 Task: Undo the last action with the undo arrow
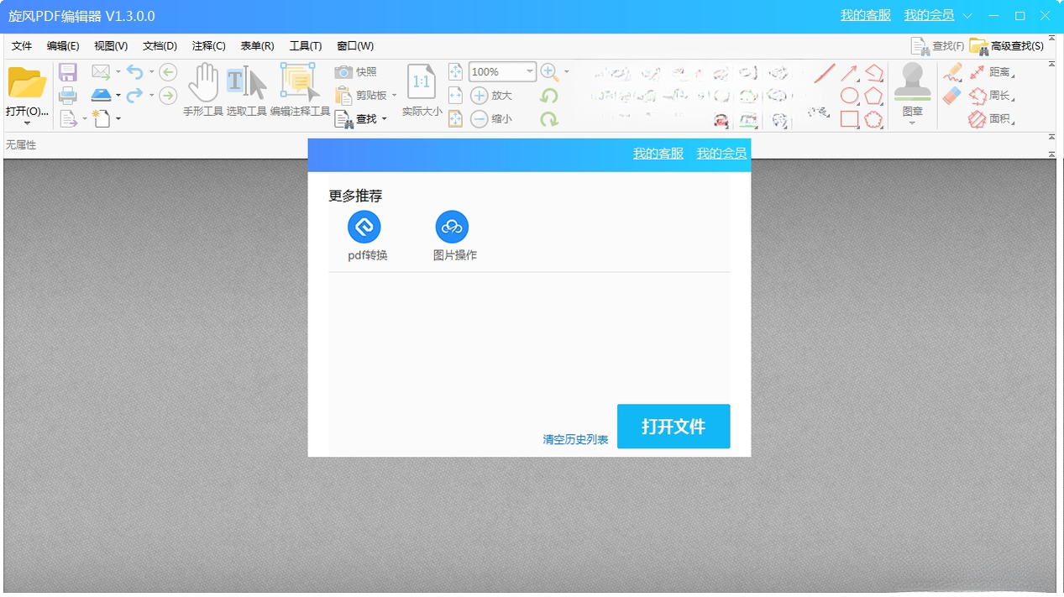click(134, 72)
